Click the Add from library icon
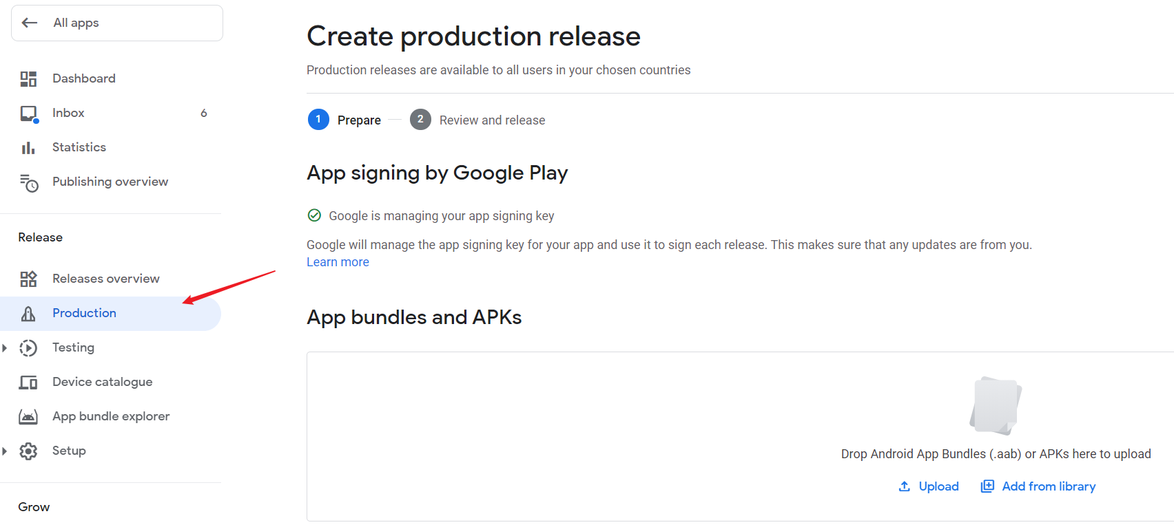The width and height of the screenshot is (1174, 527). 987,486
